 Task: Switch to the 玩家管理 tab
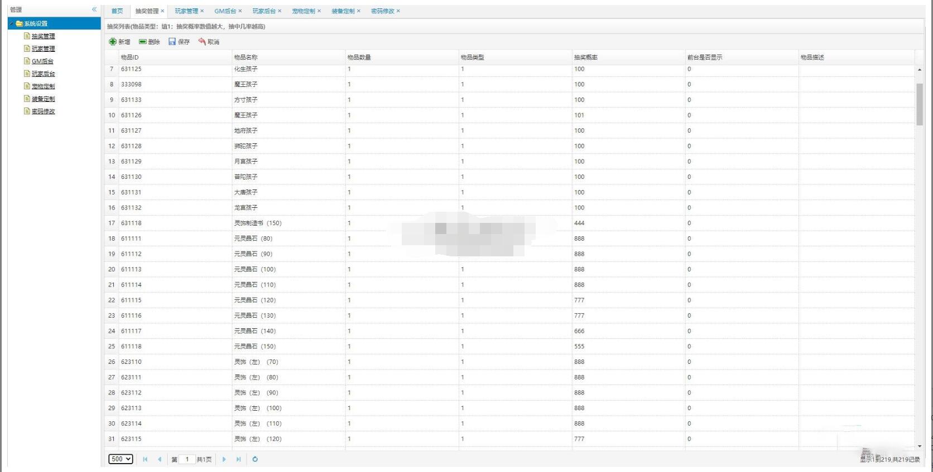(x=186, y=11)
